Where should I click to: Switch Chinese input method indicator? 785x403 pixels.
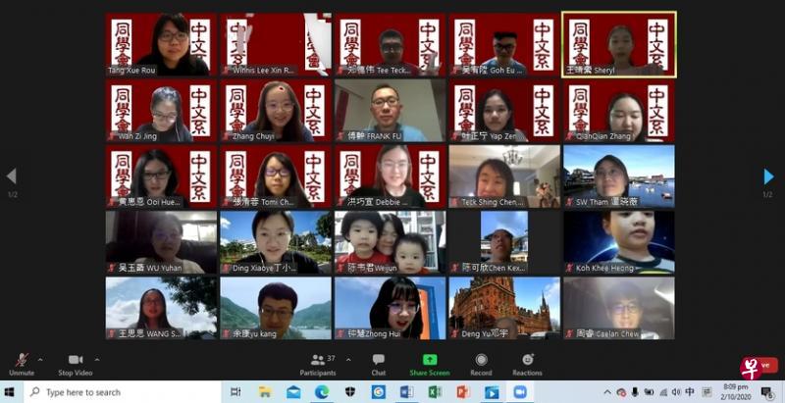(x=690, y=392)
